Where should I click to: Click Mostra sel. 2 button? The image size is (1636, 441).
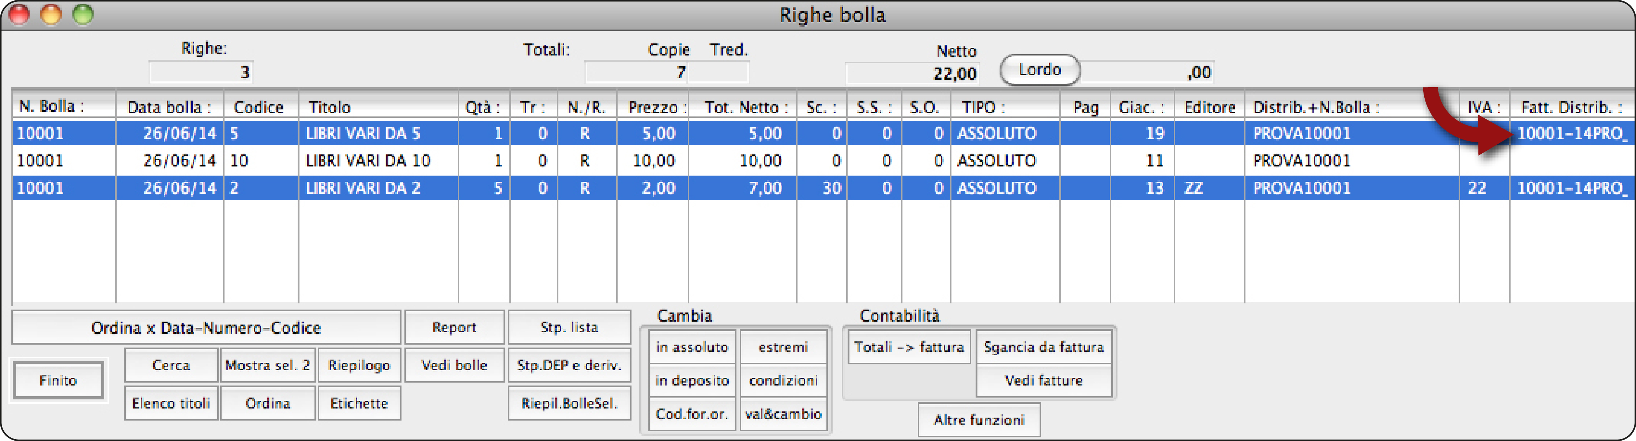[x=267, y=365]
